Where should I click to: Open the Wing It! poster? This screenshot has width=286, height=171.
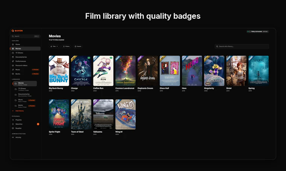pos(125,114)
